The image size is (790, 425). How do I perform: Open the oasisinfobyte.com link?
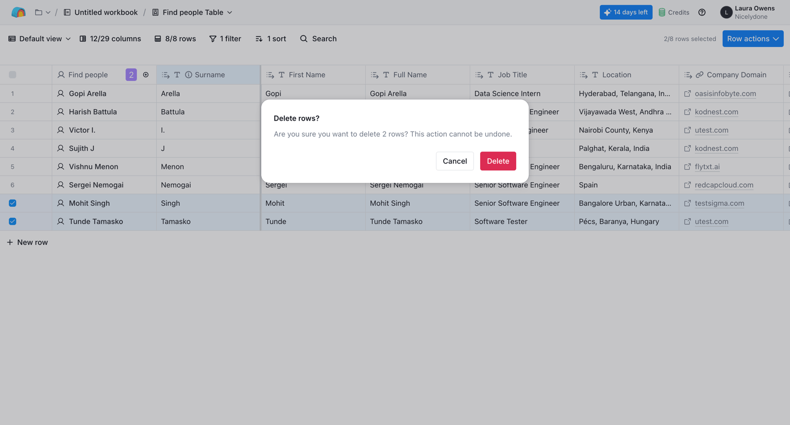pos(725,93)
